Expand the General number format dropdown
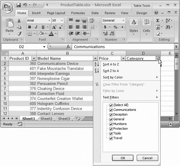The image size is (180, 166). [123, 21]
